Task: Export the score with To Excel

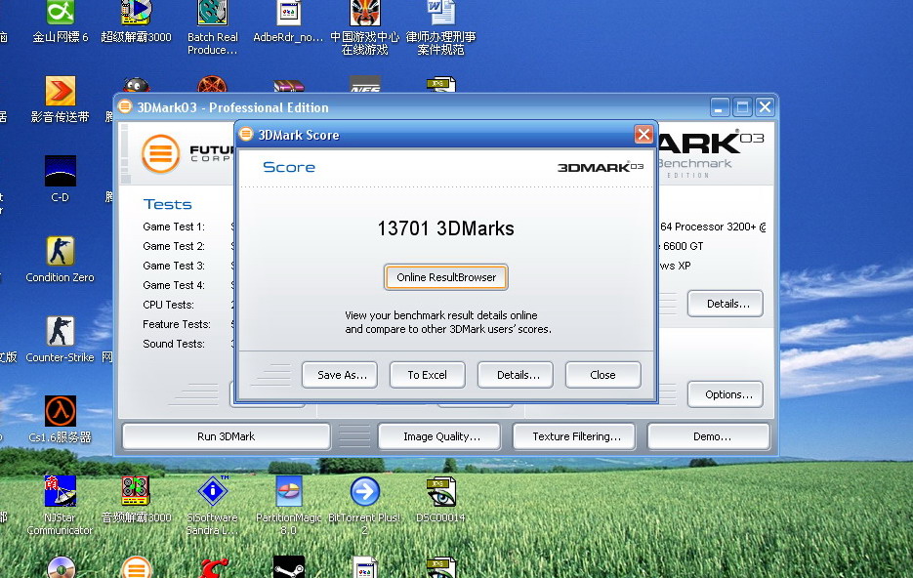Action: click(428, 375)
